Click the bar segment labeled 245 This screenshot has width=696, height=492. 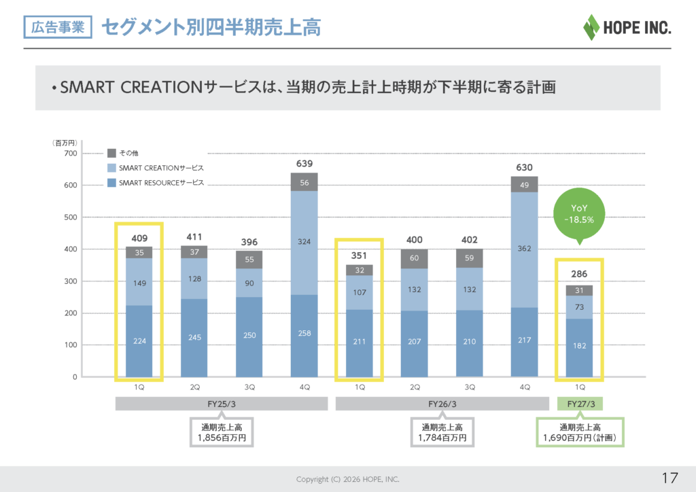[194, 338]
